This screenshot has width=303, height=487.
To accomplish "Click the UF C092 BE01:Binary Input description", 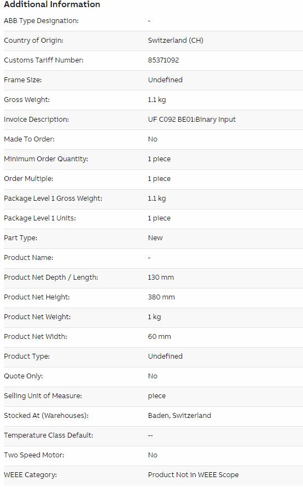I will [x=192, y=119].
